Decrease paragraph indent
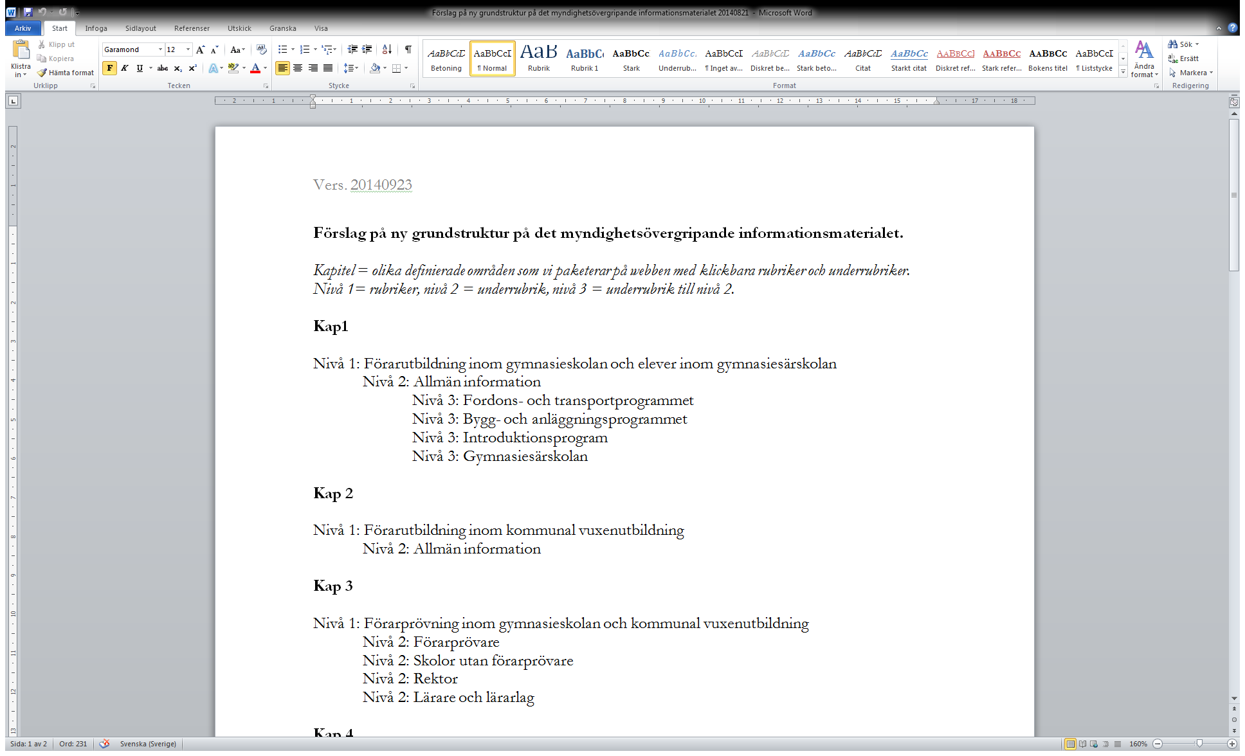 (x=352, y=50)
